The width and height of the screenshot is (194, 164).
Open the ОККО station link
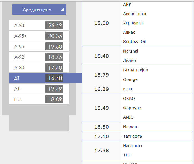pos(129,99)
